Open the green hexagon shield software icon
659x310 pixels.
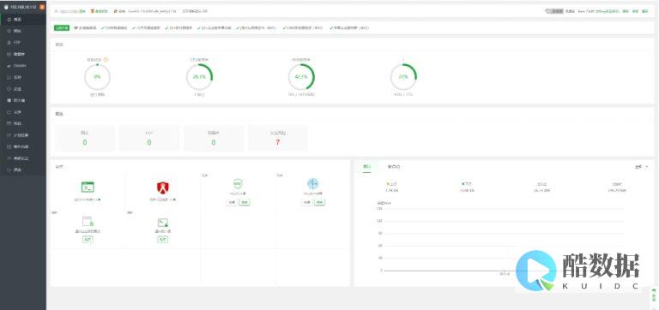click(238, 183)
